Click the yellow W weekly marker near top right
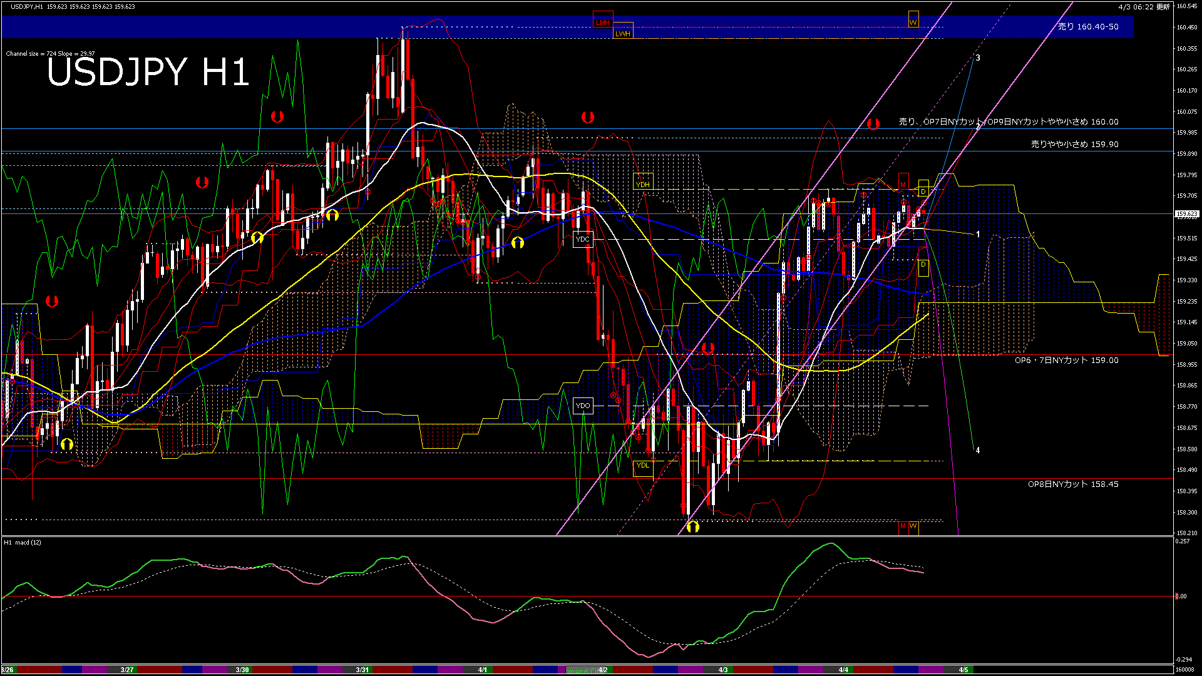 (913, 21)
